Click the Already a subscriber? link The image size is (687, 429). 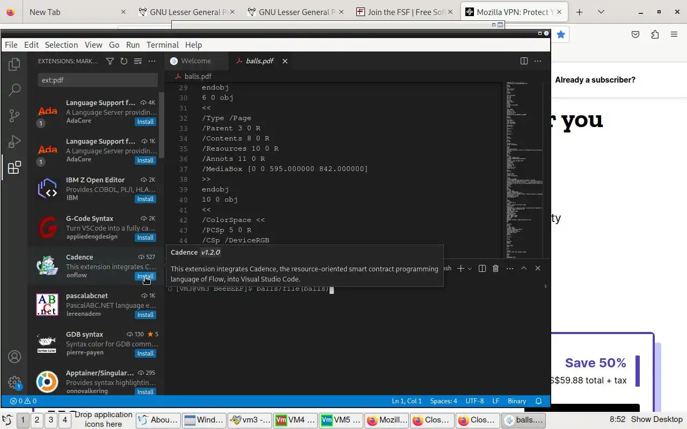tap(595, 80)
